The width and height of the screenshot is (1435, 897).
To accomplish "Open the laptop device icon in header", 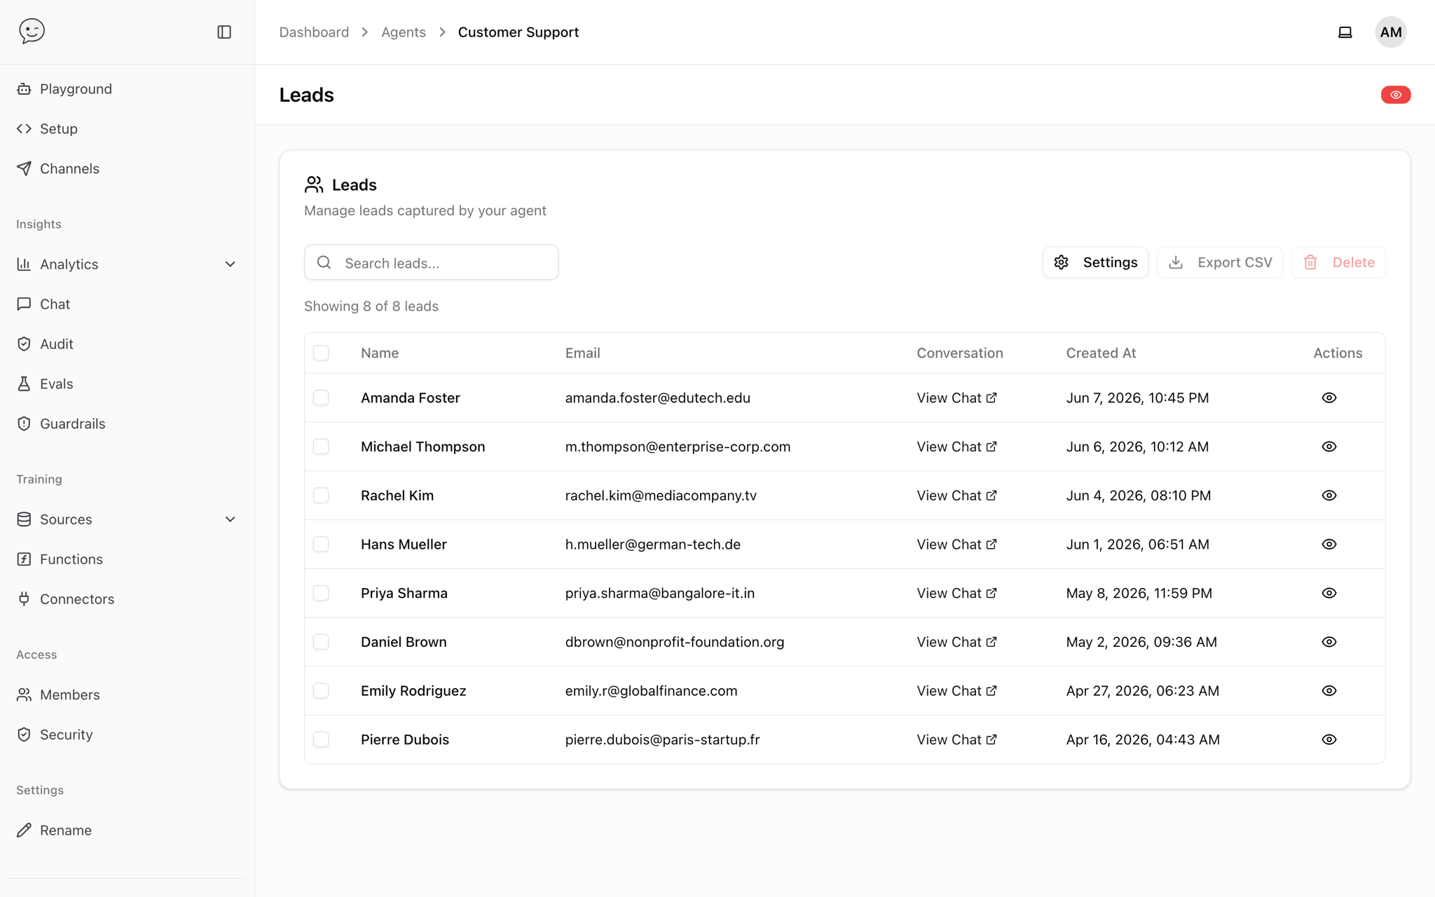I will click(1345, 32).
